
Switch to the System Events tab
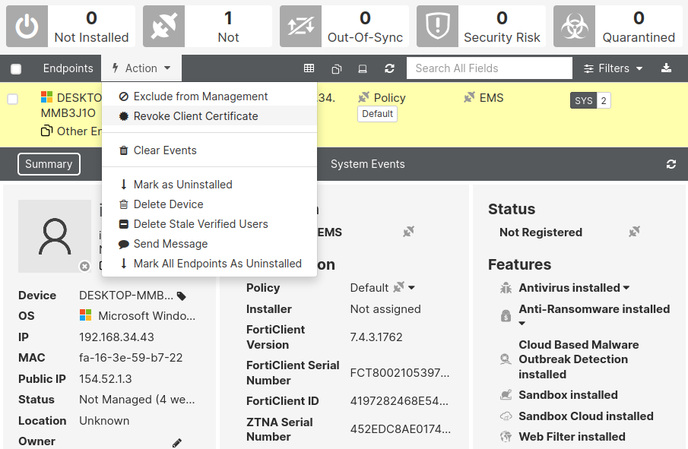coord(368,164)
